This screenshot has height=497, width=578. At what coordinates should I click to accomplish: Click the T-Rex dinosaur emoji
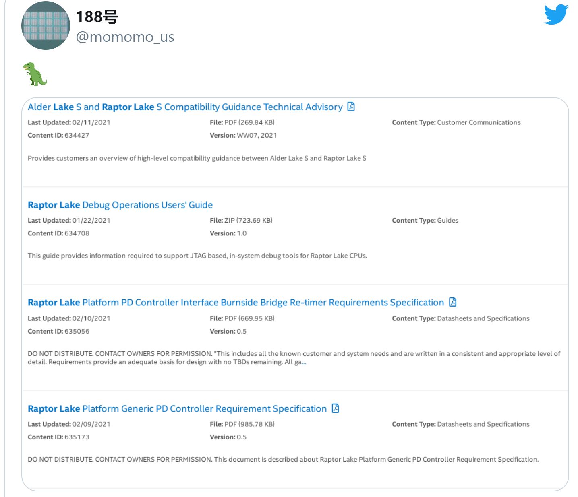(35, 74)
